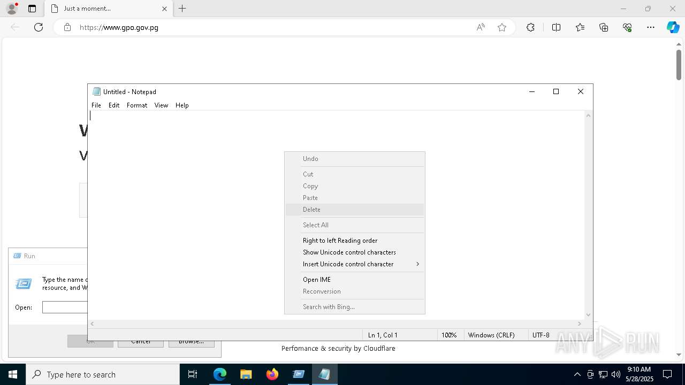Choose Cut in context menu
This screenshot has width=685, height=385.
pos(355,174)
